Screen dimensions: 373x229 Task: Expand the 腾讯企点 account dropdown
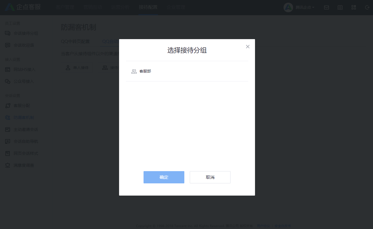point(305,7)
